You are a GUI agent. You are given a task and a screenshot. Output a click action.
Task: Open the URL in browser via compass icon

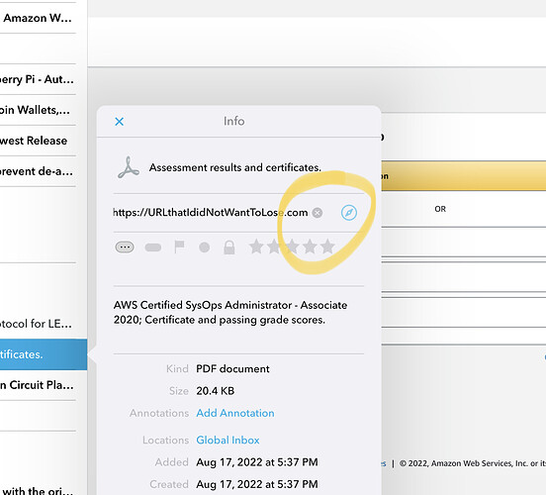(349, 212)
